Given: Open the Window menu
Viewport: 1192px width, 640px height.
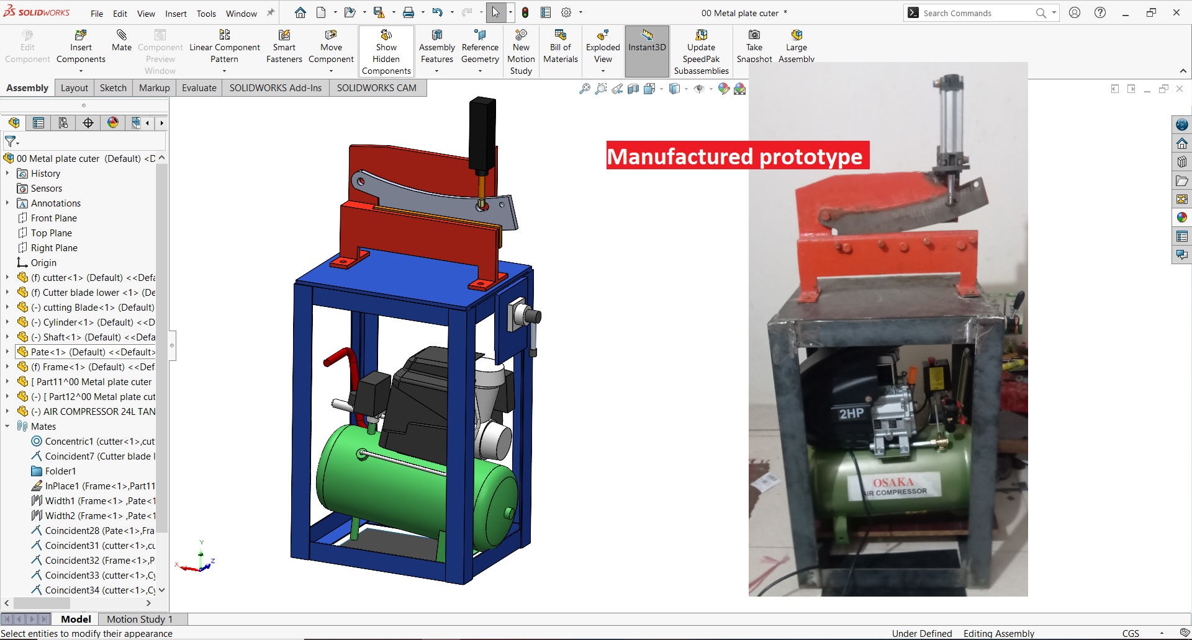Looking at the screenshot, I should (241, 14).
